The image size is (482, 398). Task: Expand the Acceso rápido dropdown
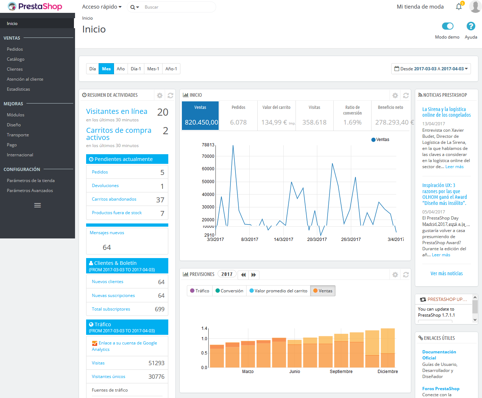pyautogui.click(x=102, y=7)
